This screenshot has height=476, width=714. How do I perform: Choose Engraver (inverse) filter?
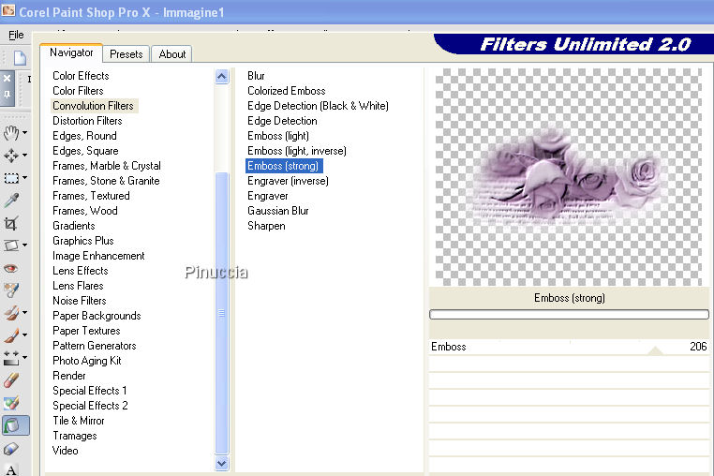288,181
